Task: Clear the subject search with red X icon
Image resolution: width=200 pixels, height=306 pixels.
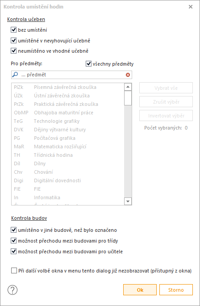Action: tap(128, 75)
